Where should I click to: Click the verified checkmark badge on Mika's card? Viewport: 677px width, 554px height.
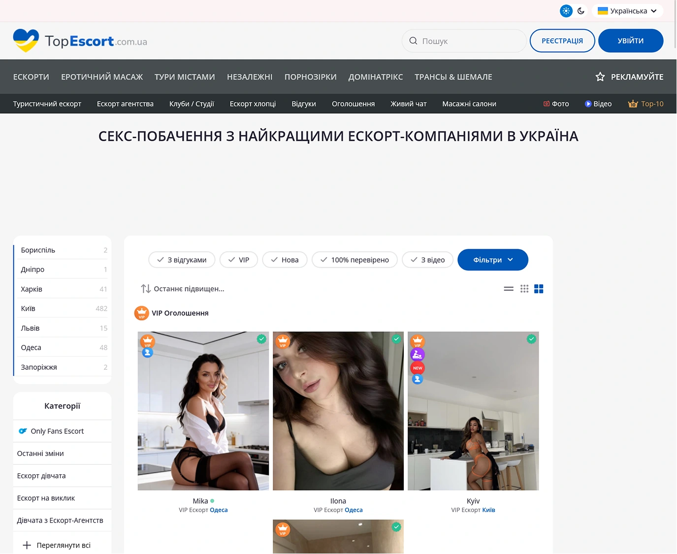(x=261, y=339)
